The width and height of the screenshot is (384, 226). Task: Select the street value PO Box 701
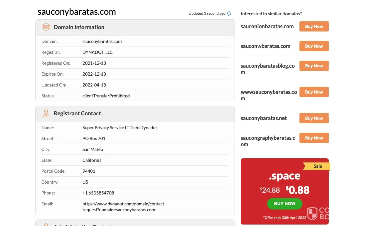click(x=94, y=139)
